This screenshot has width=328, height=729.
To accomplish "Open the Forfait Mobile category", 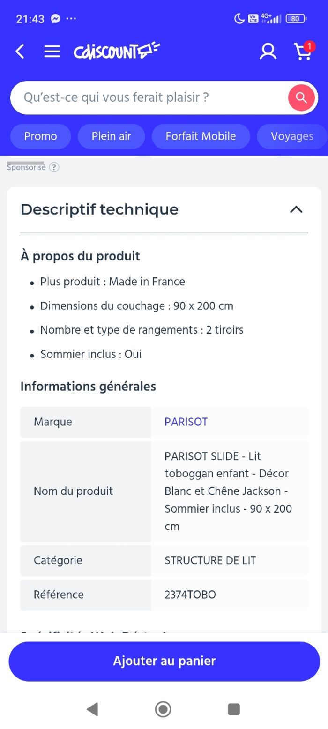I will pos(201,136).
